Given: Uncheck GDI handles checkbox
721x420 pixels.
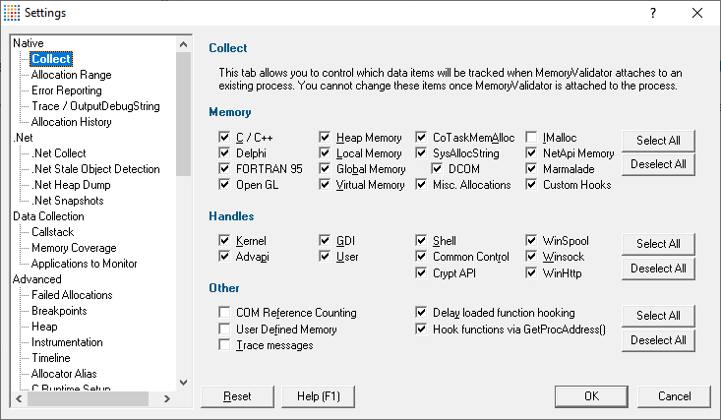Looking at the screenshot, I should tap(325, 241).
